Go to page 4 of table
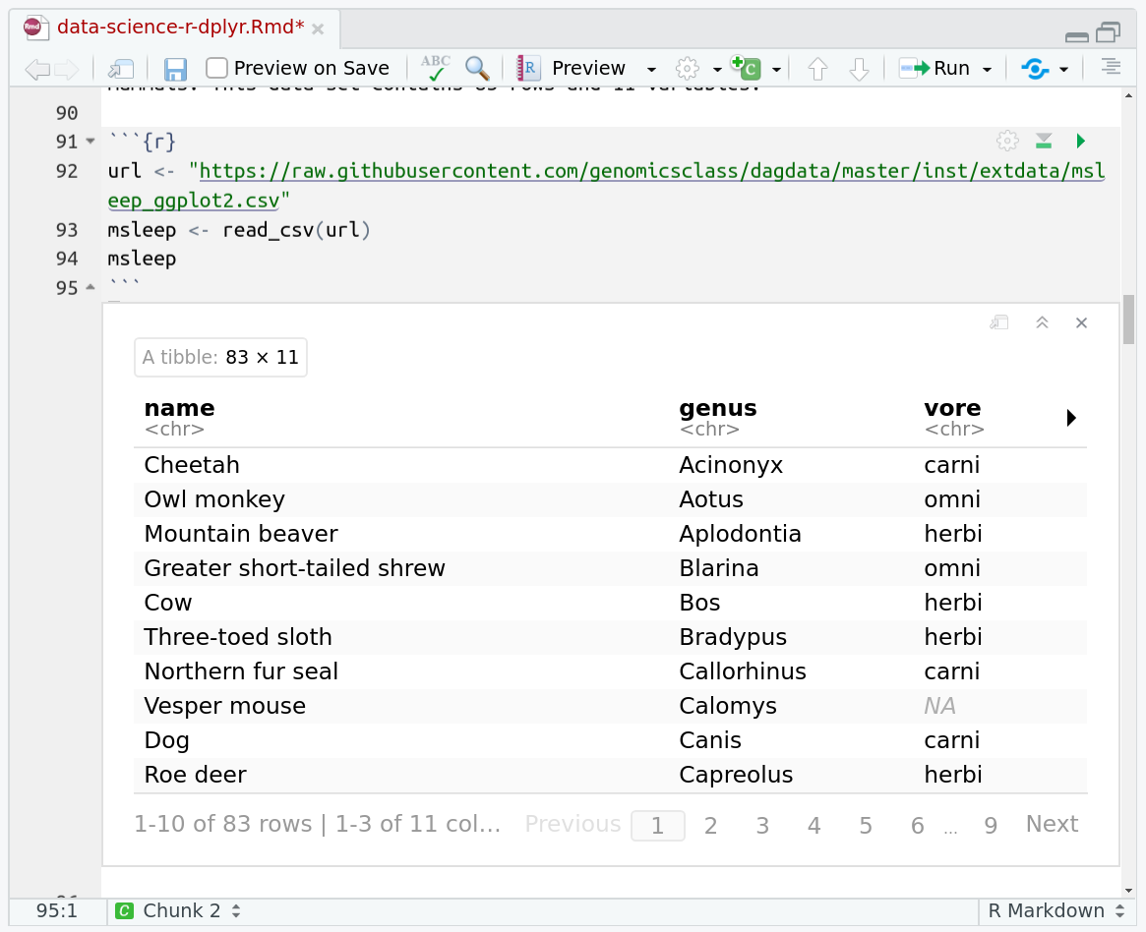Screen dimensions: 1146x932 pos(814,826)
